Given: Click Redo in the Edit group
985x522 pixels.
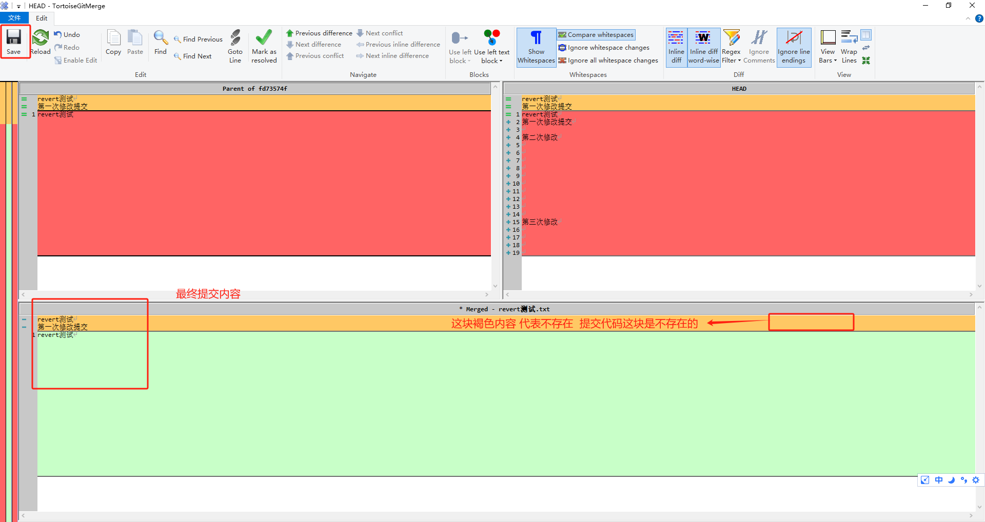Looking at the screenshot, I should click(67, 47).
